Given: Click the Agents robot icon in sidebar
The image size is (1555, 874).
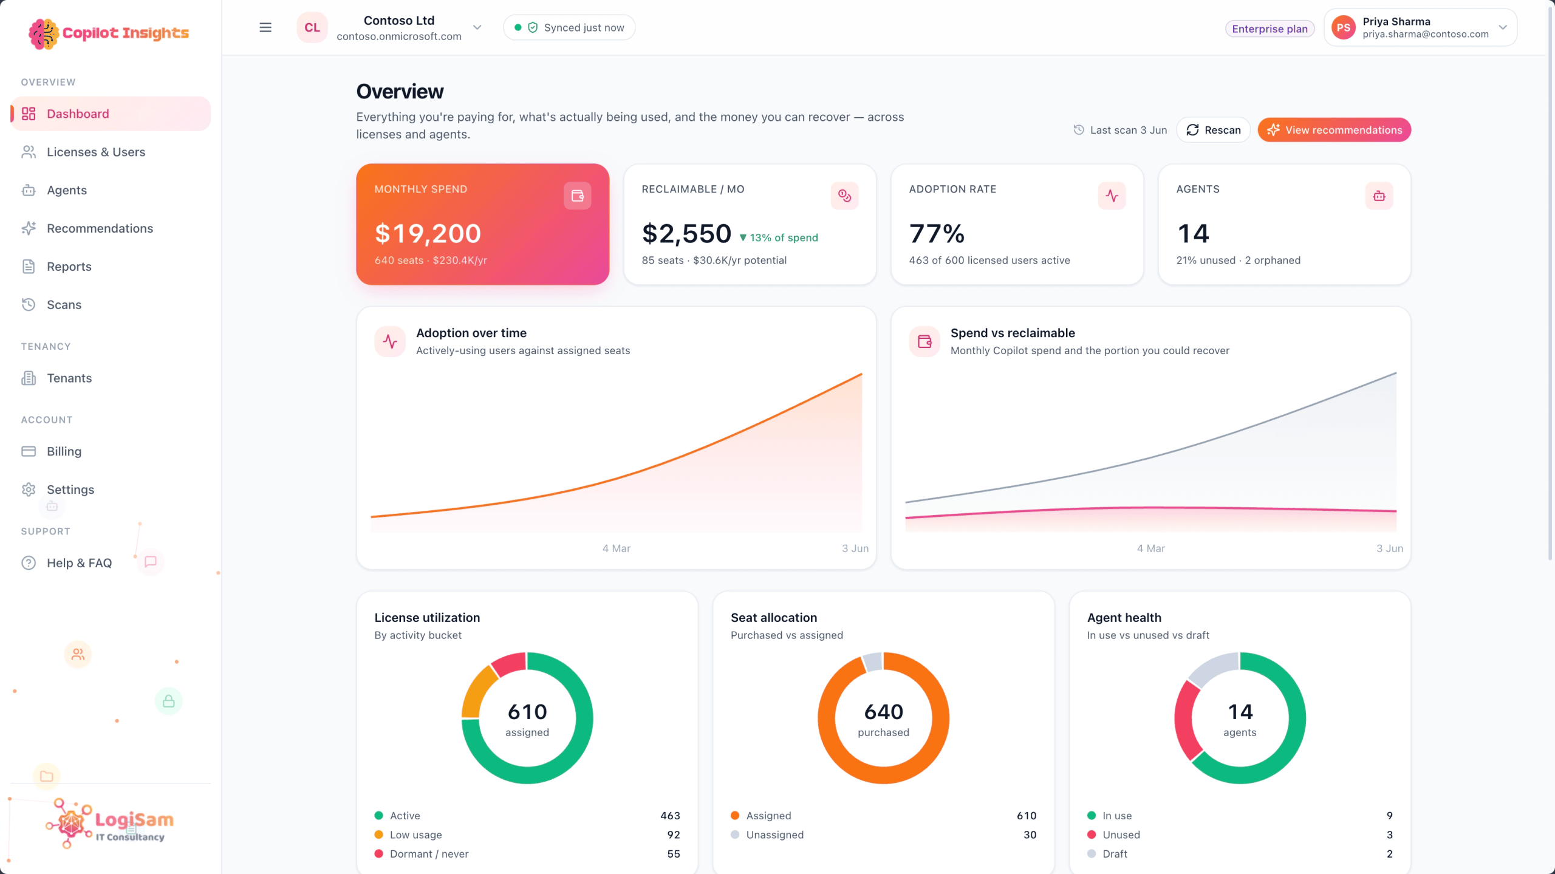Looking at the screenshot, I should [x=29, y=190].
